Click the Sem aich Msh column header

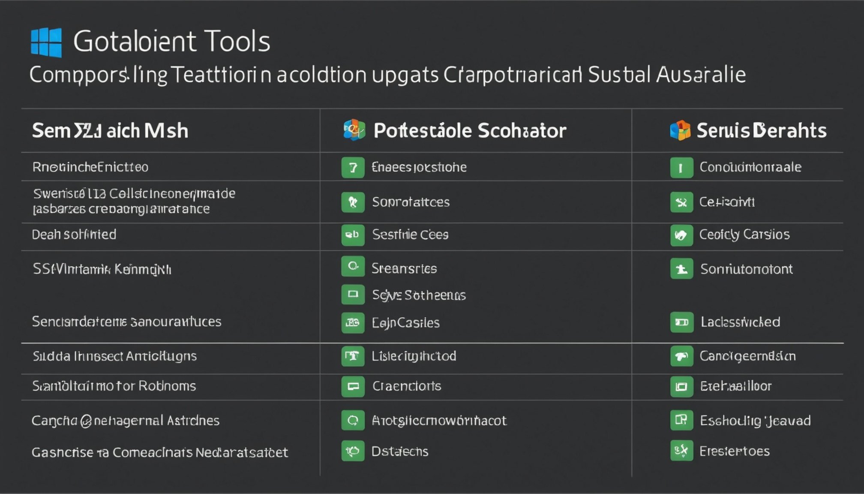pos(110,130)
